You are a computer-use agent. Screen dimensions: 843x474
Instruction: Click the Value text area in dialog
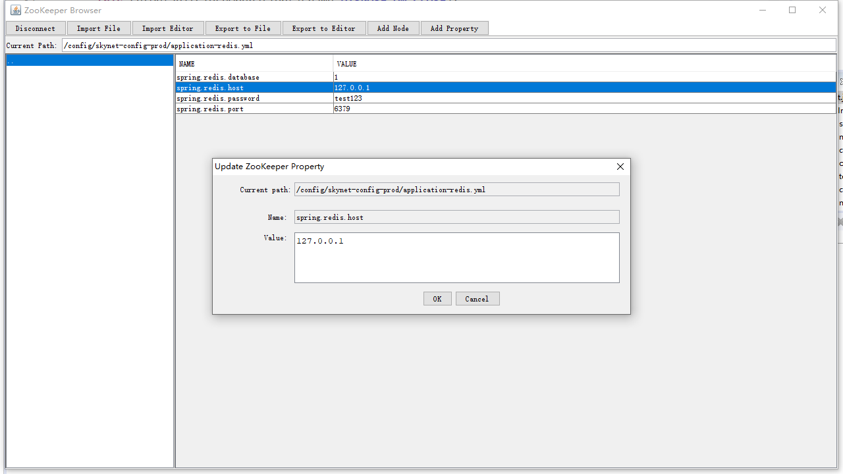click(457, 257)
